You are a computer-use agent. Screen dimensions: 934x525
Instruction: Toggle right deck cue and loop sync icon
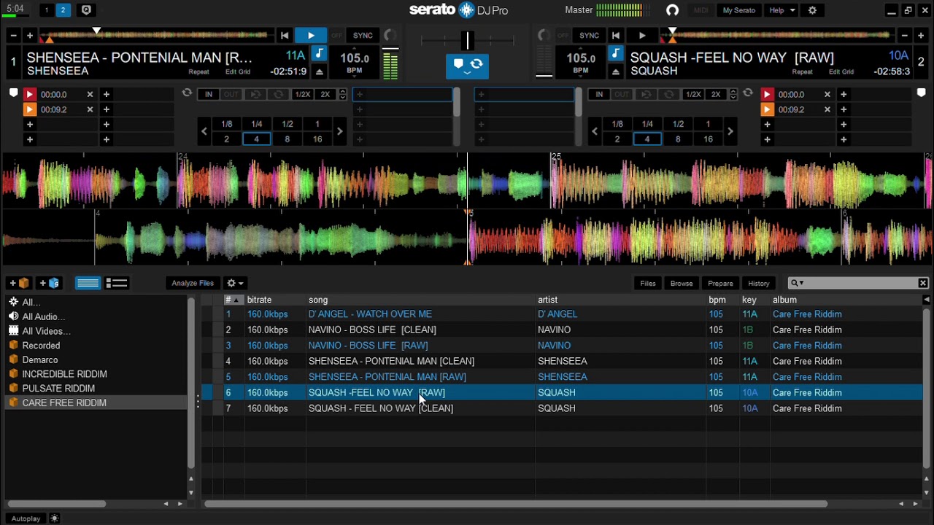[748, 93]
